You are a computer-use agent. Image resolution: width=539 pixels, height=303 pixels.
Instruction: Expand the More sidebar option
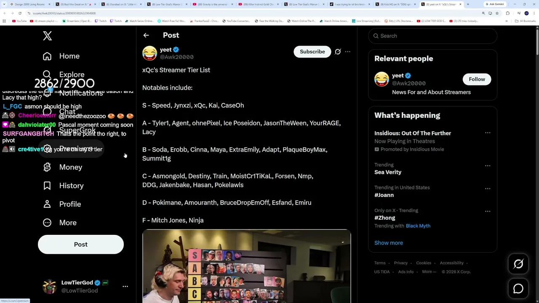tap(59, 223)
